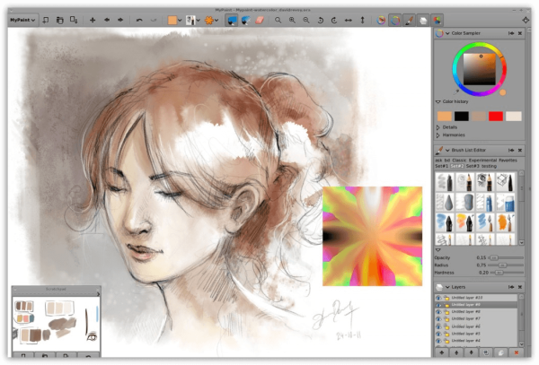Pick the red swatch in Color history
This screenshot has height=365, width=539.
[x=495, y=116]
